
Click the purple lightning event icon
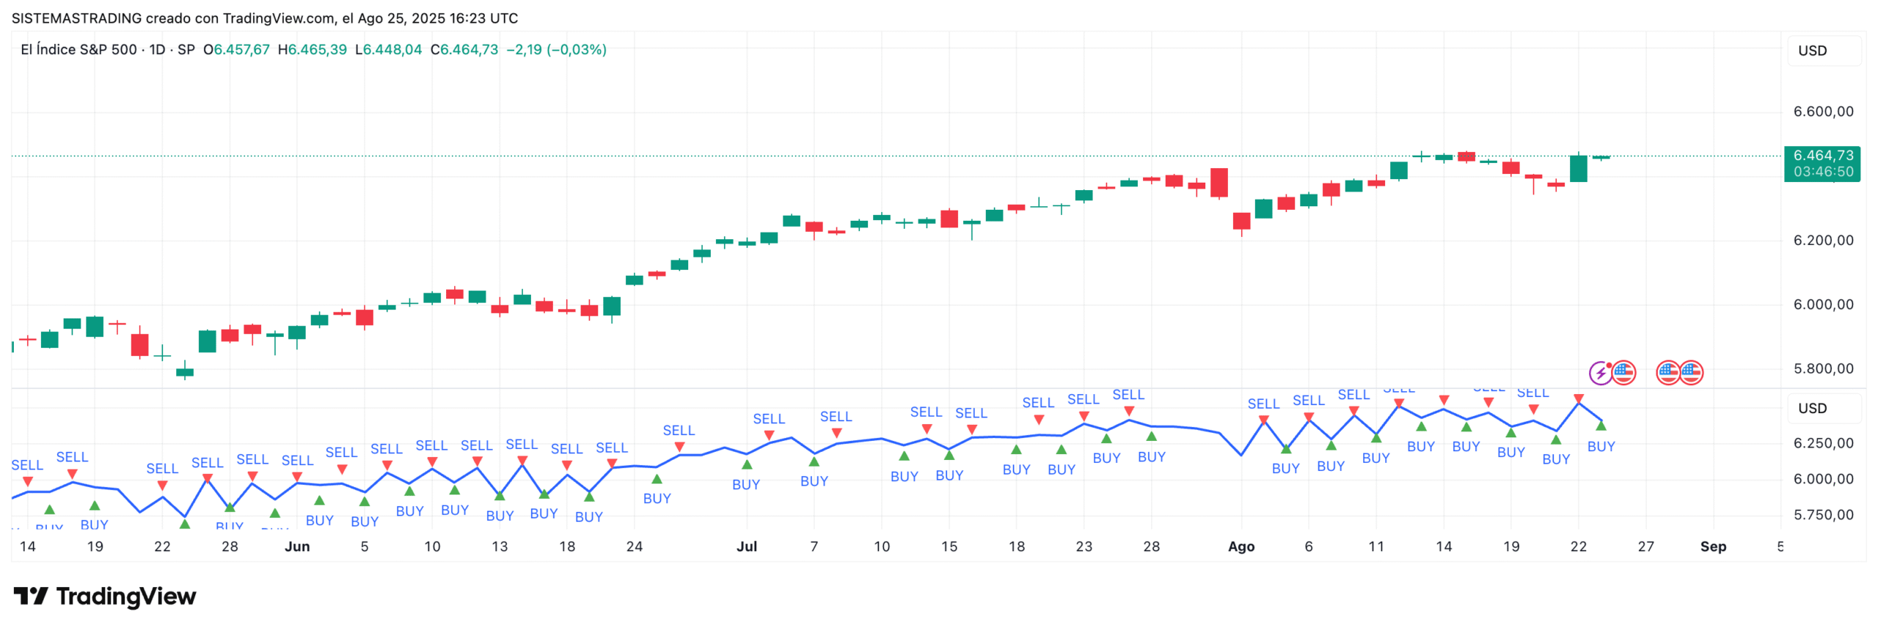tap(1600, 373)
